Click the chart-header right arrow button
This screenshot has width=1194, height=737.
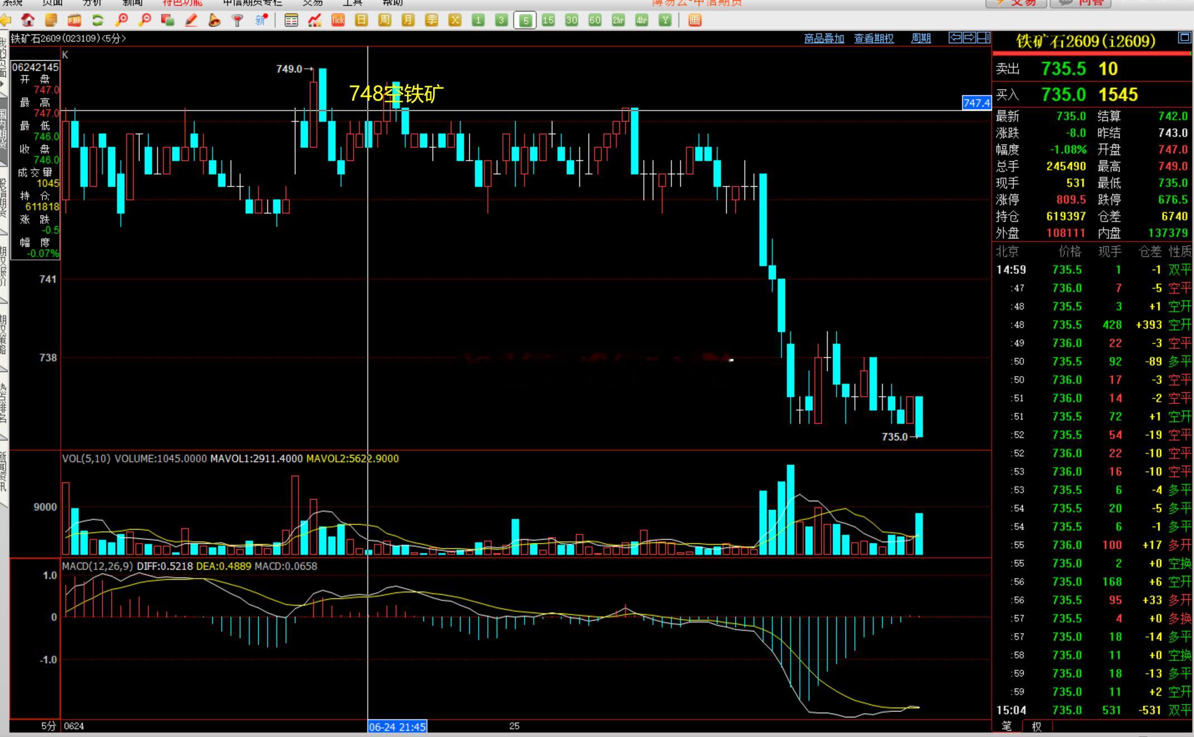click(x=969, y=38)
